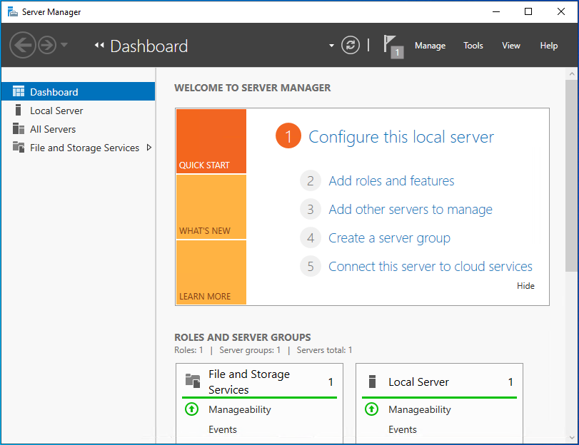Select the QUICK START tile
Image resolution: width=579 pixels, height=445 pixels.
pos(211,141)
